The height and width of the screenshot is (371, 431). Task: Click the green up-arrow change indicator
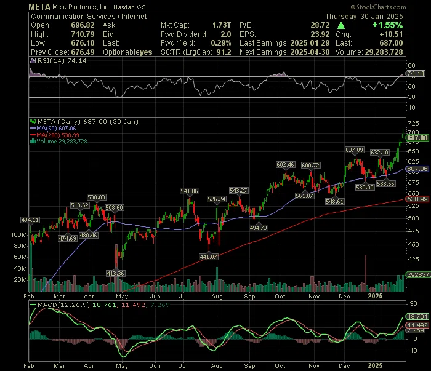click(341, 25)
